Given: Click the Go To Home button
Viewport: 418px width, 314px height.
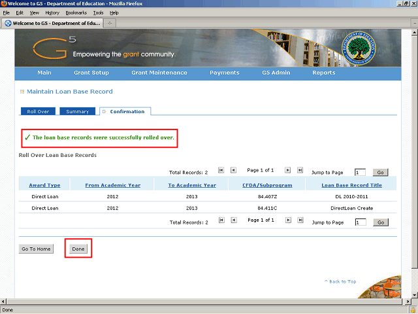Looking at the screenshot, I should tap(36, 249).
